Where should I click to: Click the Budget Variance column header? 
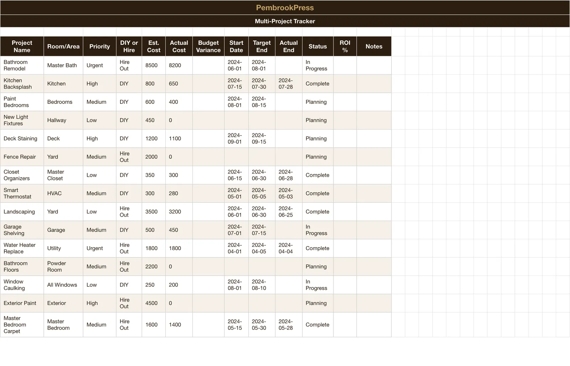[x=208, y=46]
